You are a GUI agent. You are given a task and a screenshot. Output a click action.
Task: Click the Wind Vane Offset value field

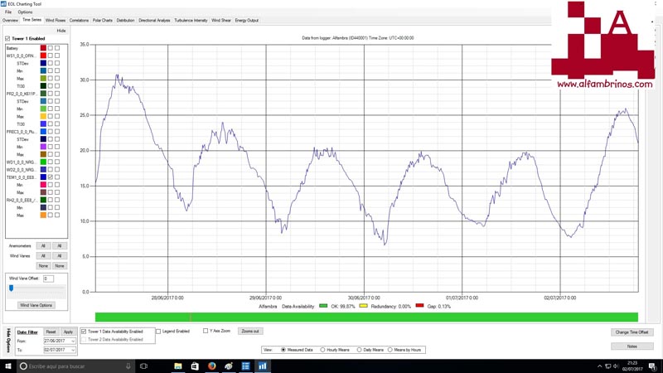48,279
